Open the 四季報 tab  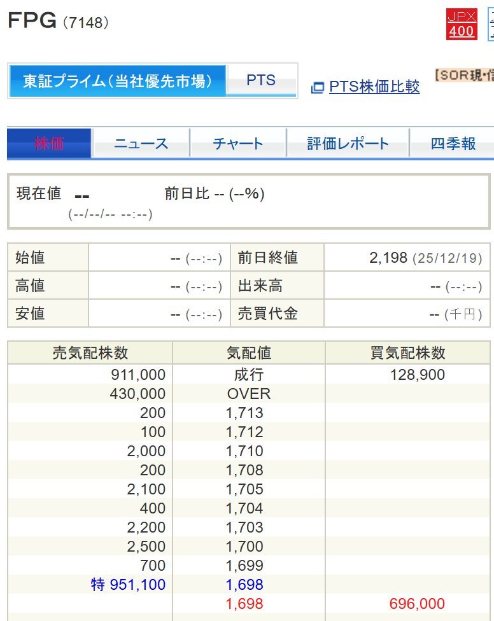point(453,143)
